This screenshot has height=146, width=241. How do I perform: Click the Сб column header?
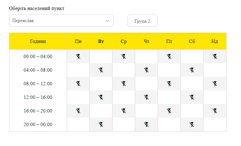coord(192,41)
